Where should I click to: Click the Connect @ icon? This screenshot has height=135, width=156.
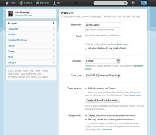point(21,3)
